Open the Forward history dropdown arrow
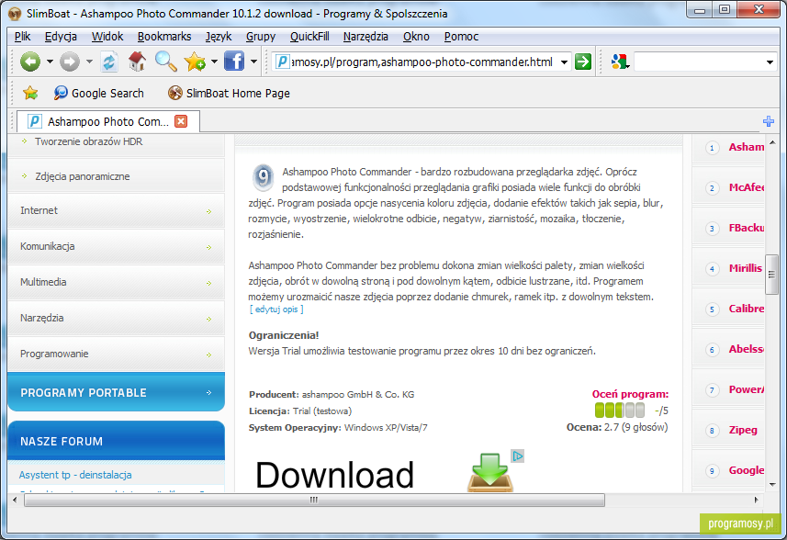Image resolution: width=787 pixels, height=540 pixels. (x=89, y=62)
